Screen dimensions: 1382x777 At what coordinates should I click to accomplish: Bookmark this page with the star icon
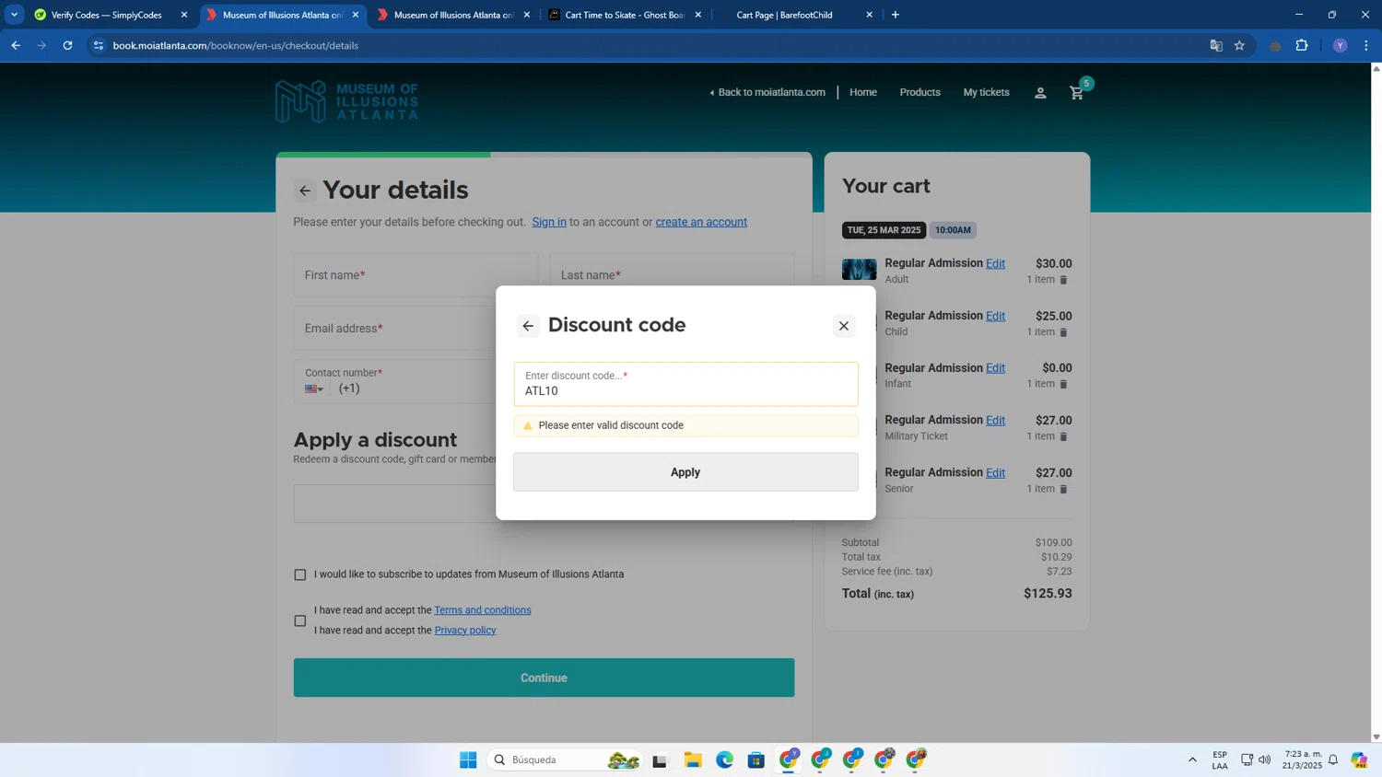pos(1240,45)
